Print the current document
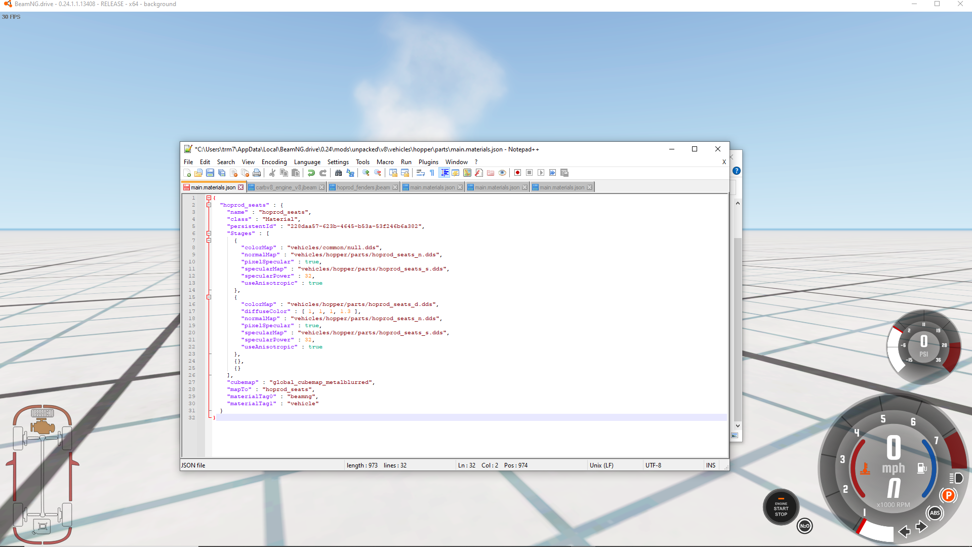 point(257,173)
